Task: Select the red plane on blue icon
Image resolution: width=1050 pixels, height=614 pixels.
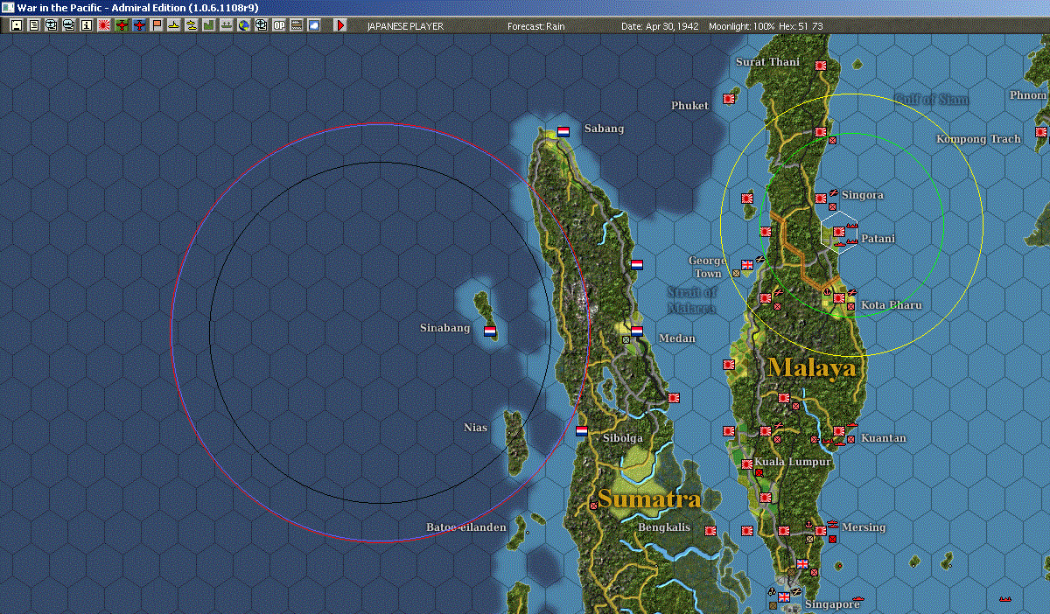Action: [x=139, y=25]
